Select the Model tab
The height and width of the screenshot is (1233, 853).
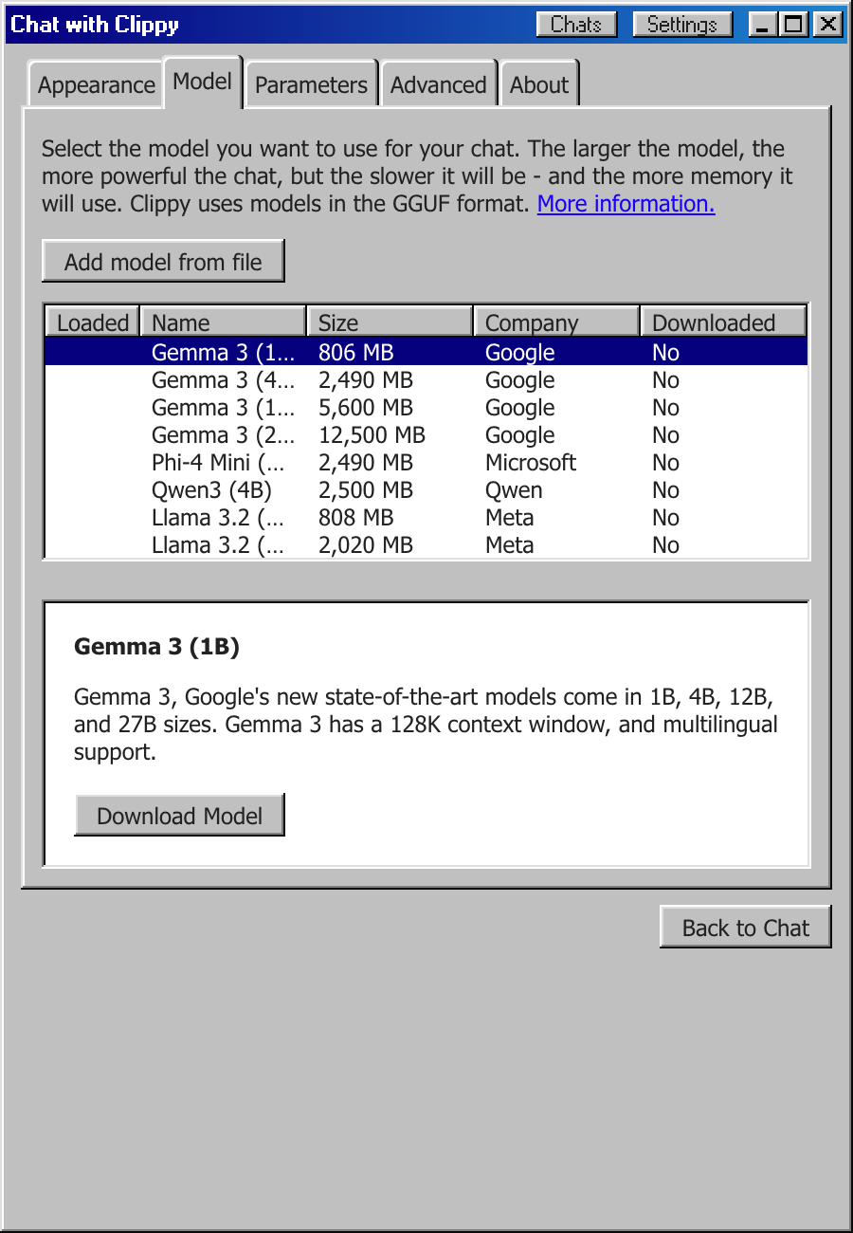point(203,82)
